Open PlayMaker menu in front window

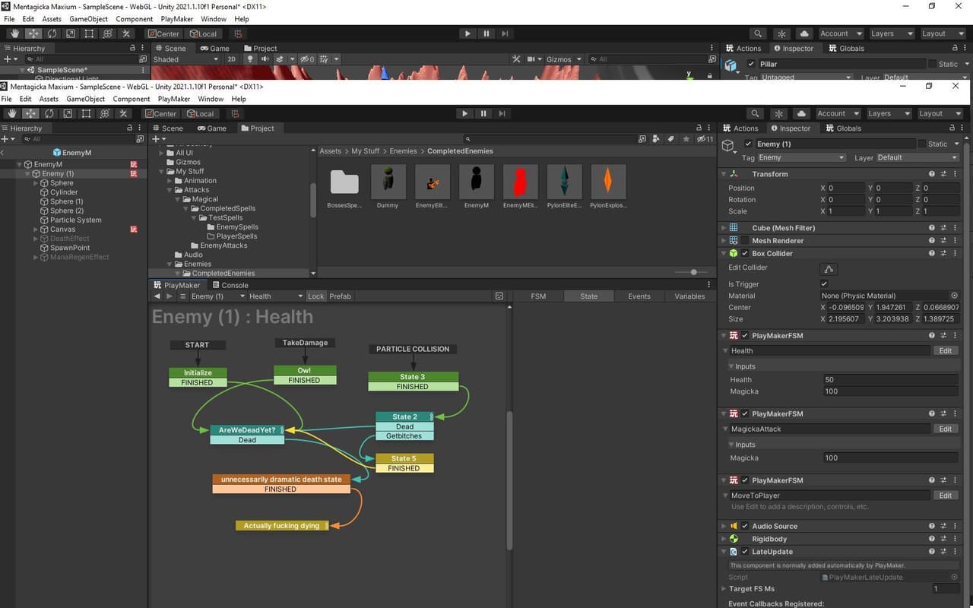coord(174,99)
